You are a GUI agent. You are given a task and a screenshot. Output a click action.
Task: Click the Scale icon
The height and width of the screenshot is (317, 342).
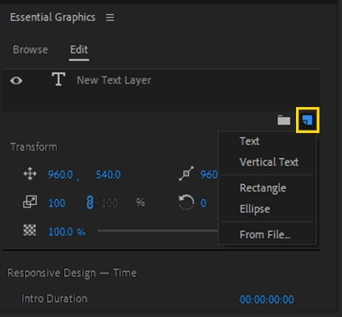pos(30,202)
